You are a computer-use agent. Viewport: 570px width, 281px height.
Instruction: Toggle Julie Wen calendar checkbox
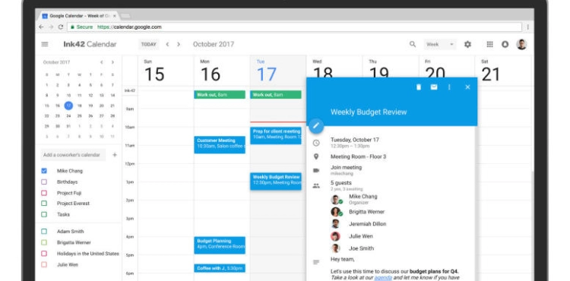[x=44, y=264]
